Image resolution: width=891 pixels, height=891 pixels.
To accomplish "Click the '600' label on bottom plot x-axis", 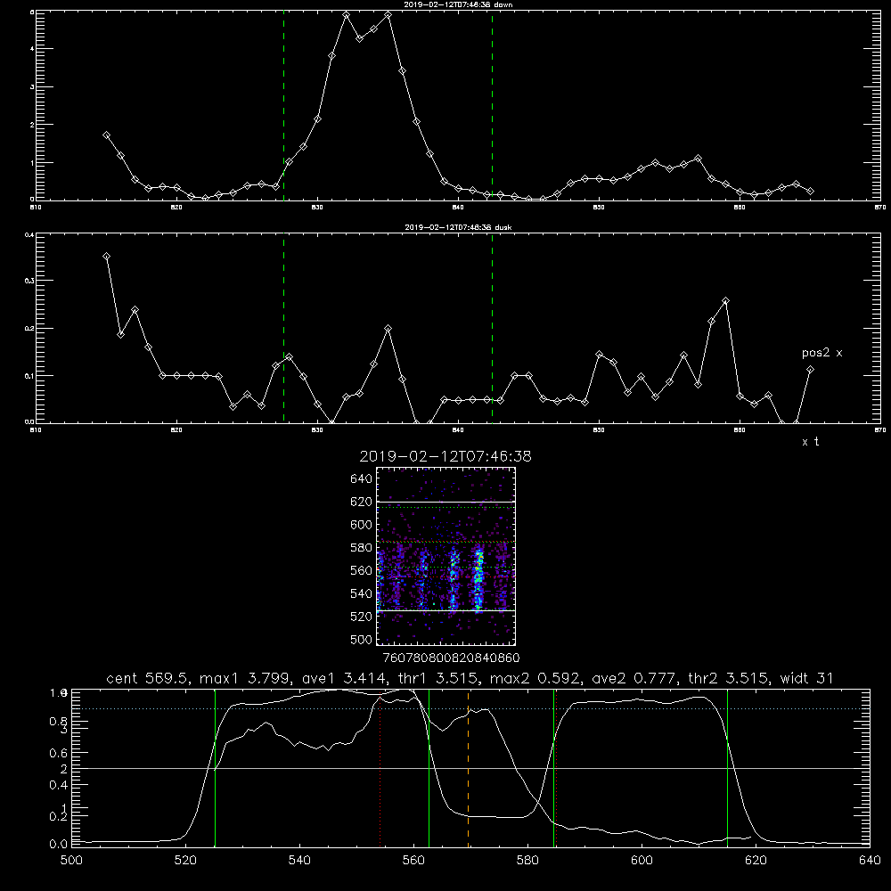I will (x=642, y=860).
